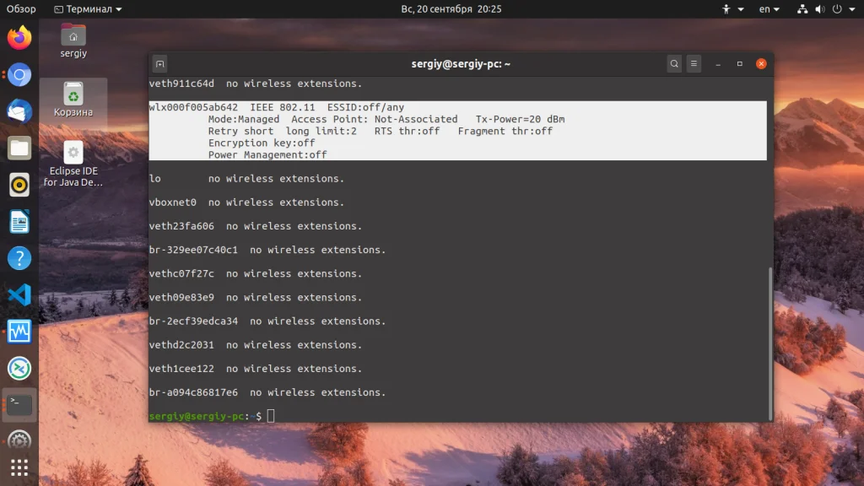Open system power menu in top bar
The width and height of the screenshot is (864, 486).
844,8
